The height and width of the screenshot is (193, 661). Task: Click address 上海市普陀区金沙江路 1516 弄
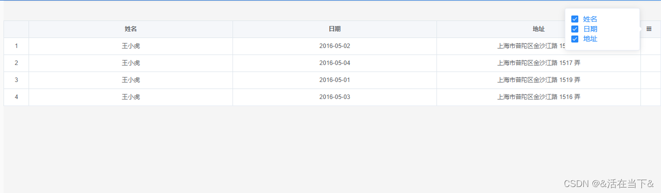[539, 97]
